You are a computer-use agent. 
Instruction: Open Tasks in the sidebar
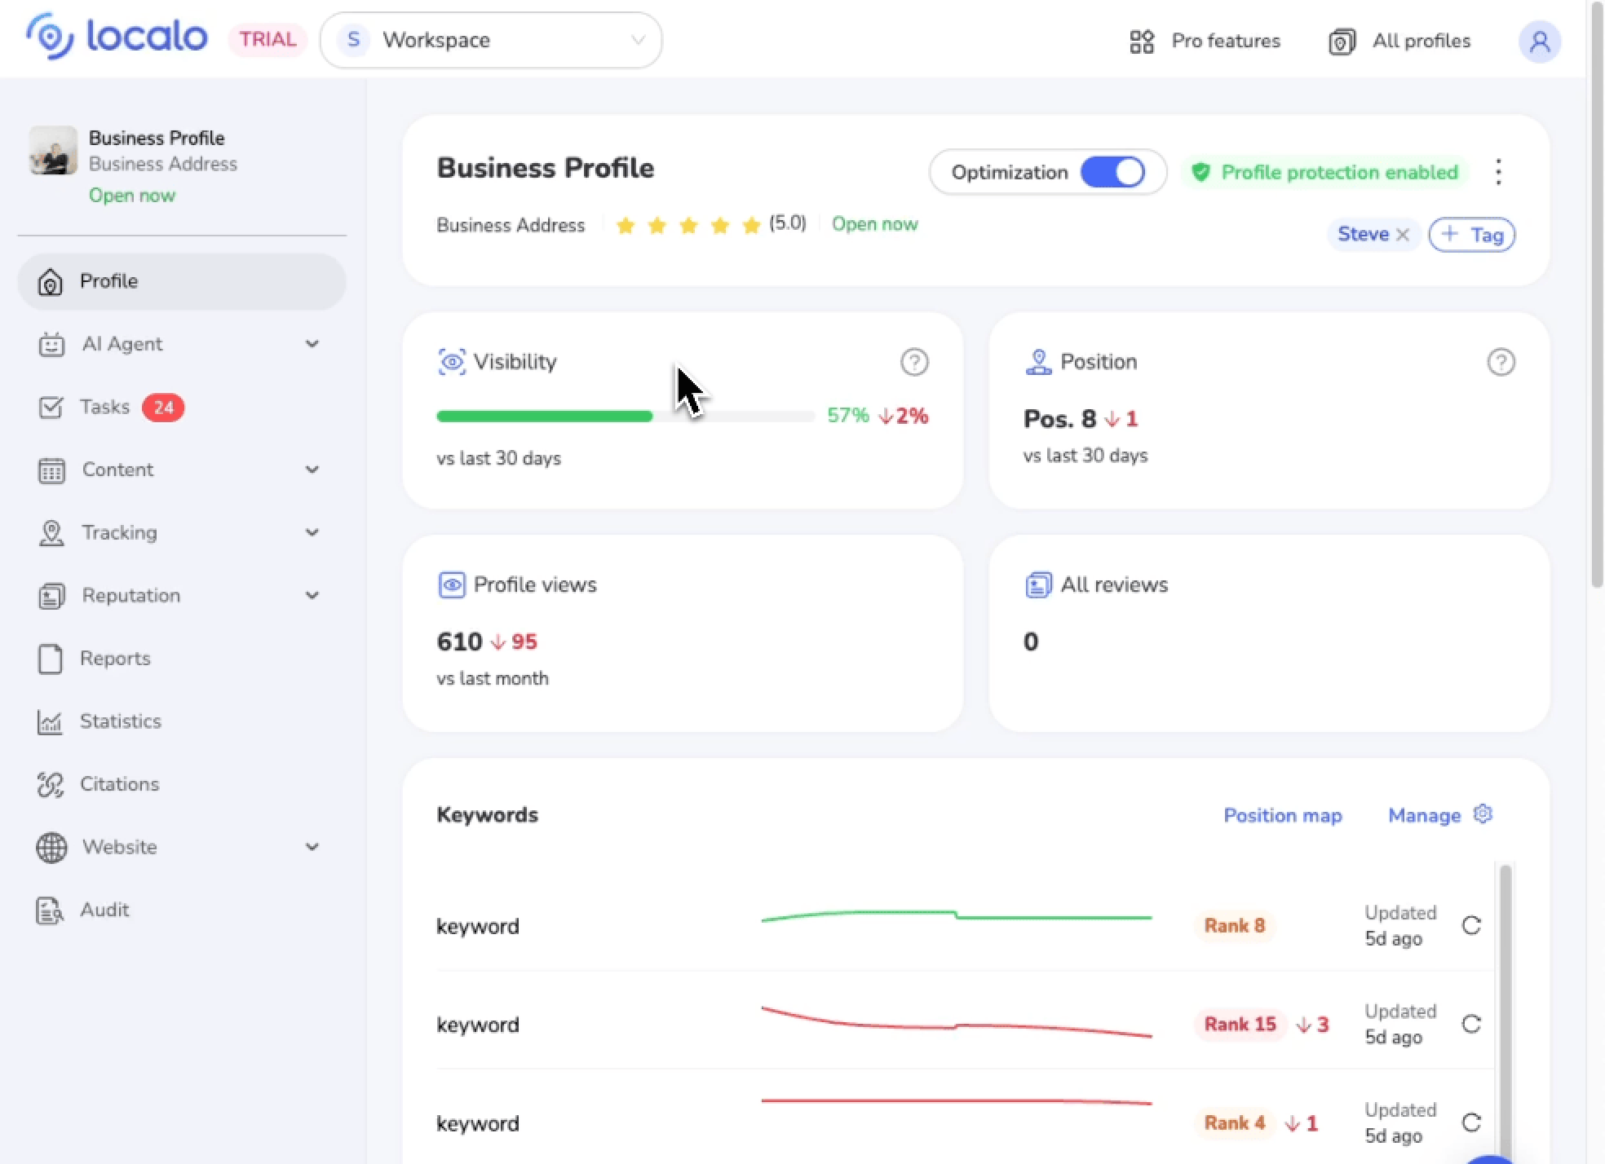click(x=106, y=407)
